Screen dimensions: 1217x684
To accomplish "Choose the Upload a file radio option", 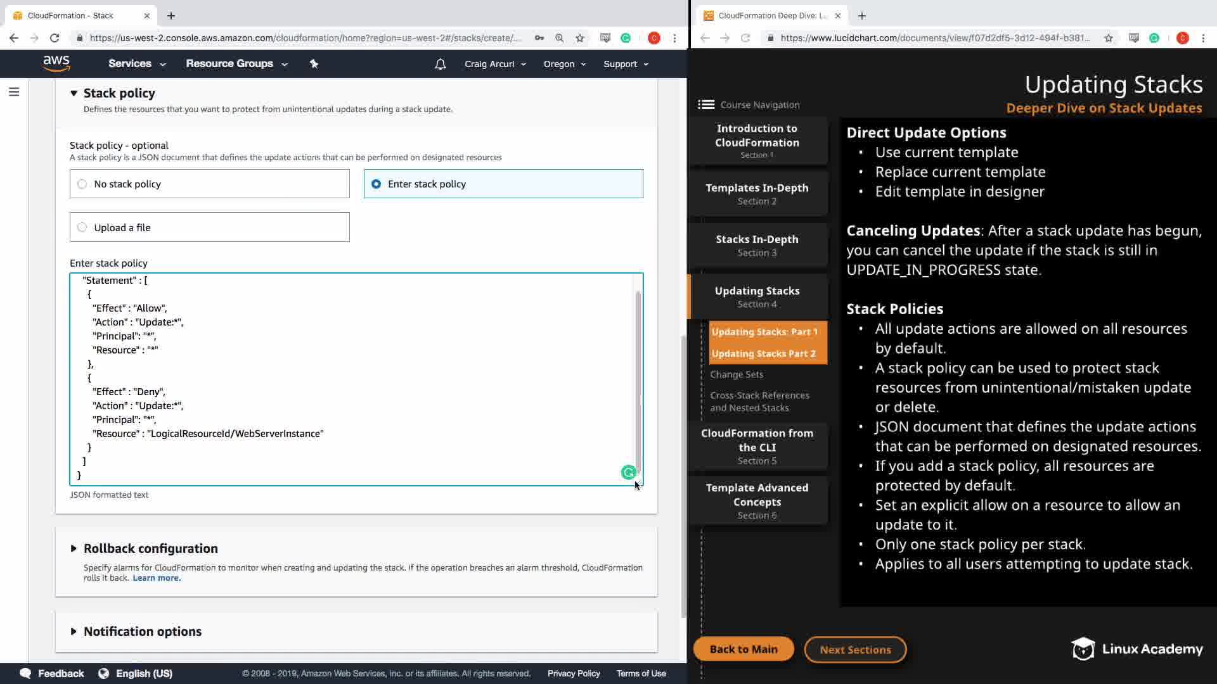I will (82, 227).
